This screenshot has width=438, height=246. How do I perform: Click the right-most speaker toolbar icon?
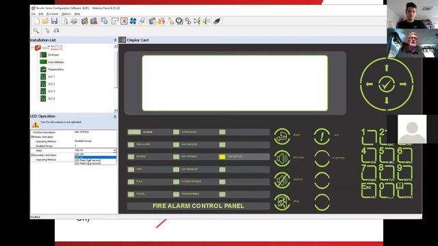click(x=206, y=21)
